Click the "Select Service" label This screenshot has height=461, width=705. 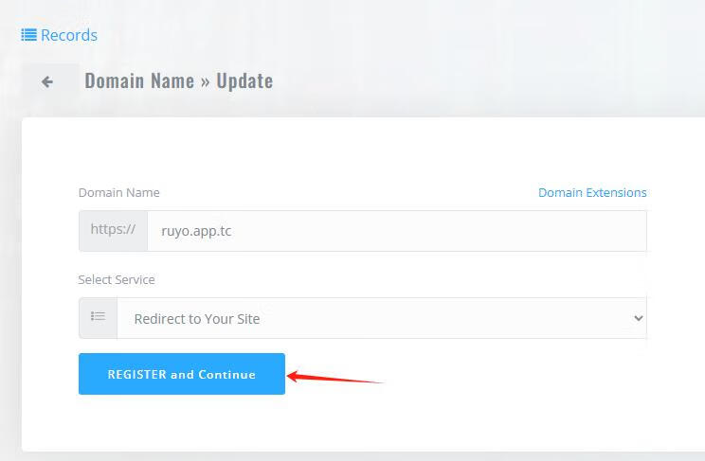(116, 279)
